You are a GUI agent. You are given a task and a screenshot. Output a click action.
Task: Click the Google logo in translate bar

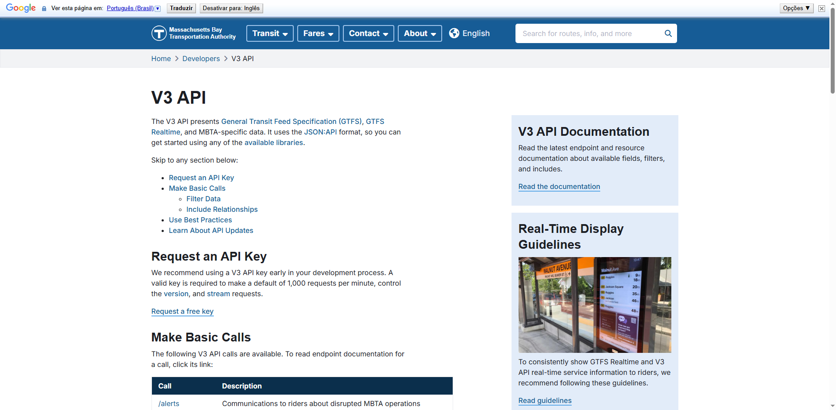[21, 8]
